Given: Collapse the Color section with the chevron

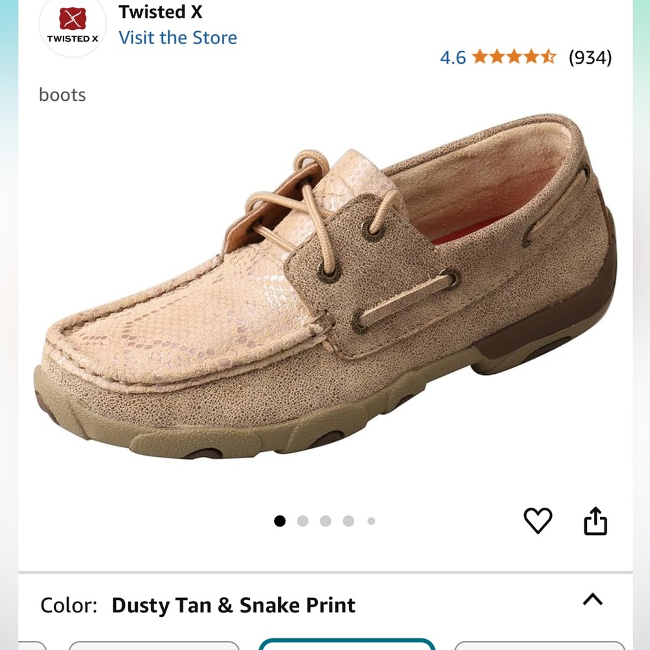Looking at the screenshot, I should pyautogui.click(x=593, y=600).
